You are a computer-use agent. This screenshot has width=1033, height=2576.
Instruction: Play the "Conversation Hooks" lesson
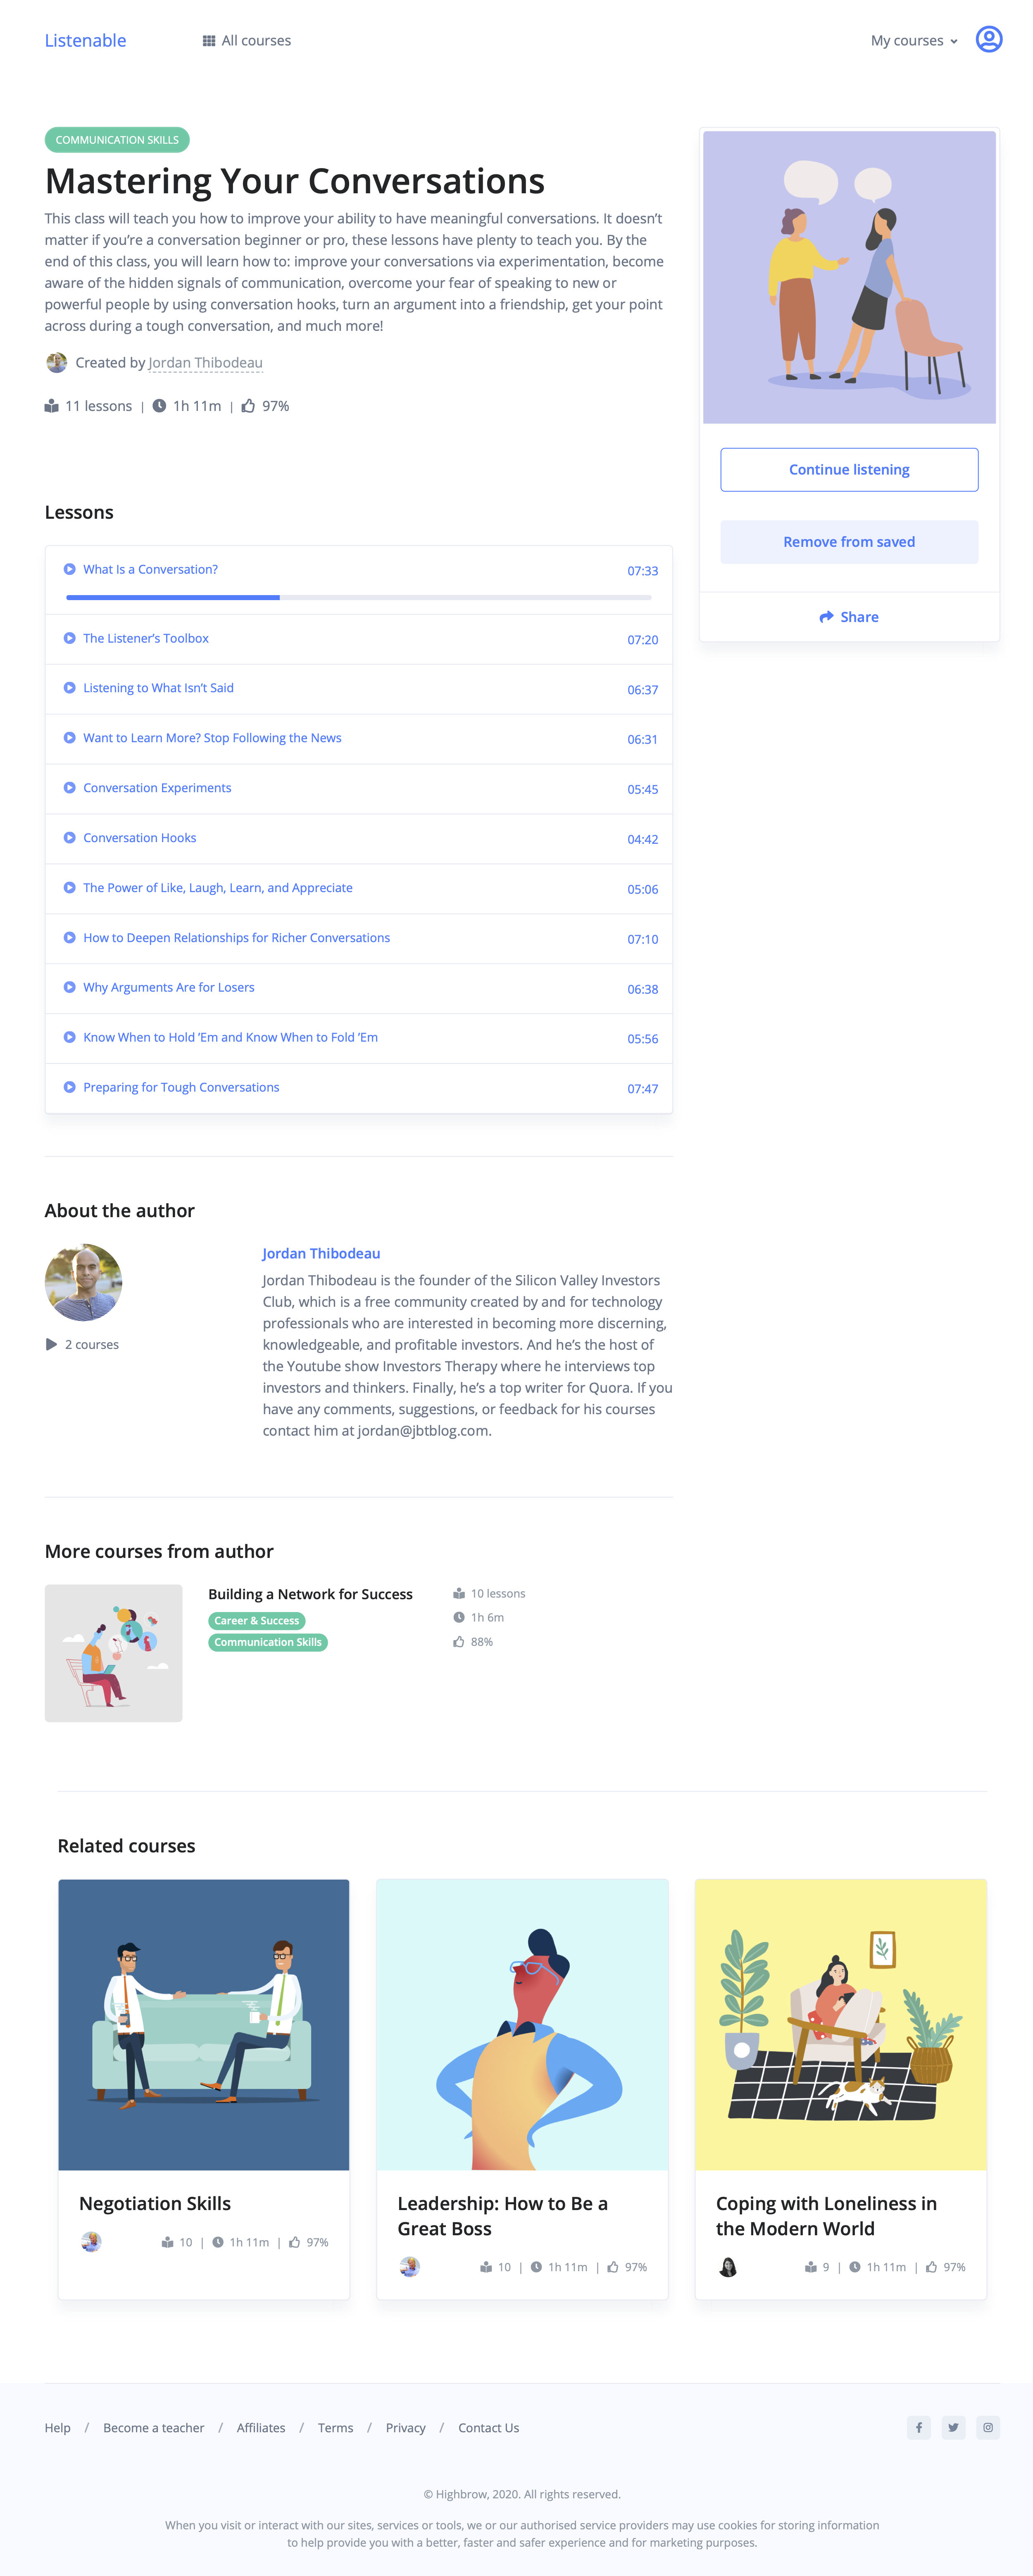click(139, 837)
